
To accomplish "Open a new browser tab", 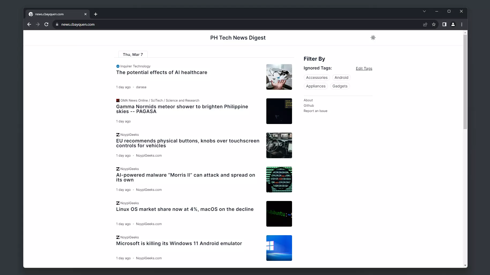I will click(x=96, y=14).
